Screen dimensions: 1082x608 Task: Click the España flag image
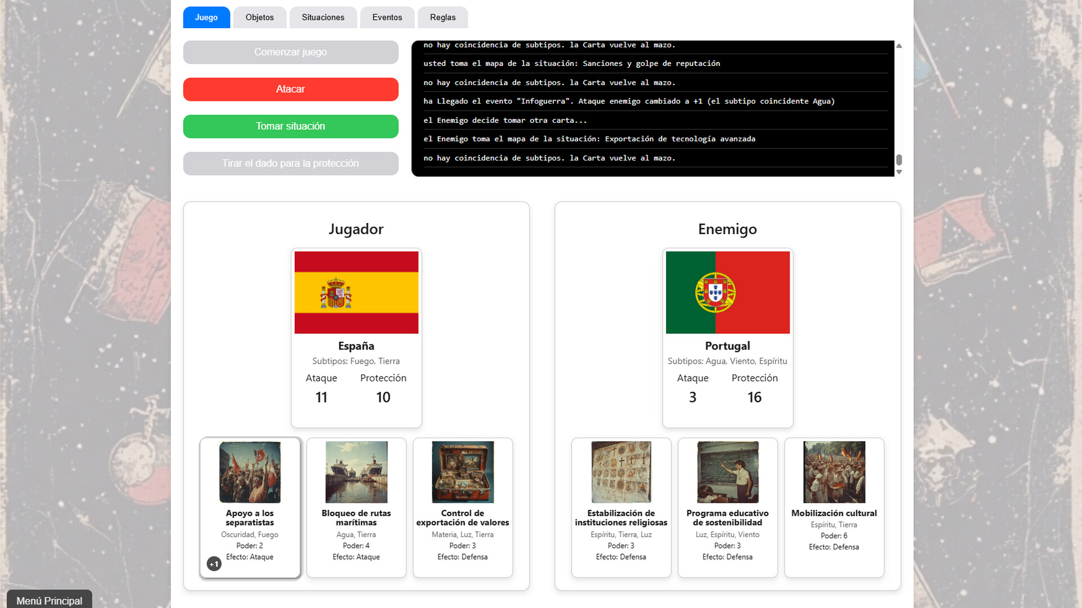tap(356, 292)
